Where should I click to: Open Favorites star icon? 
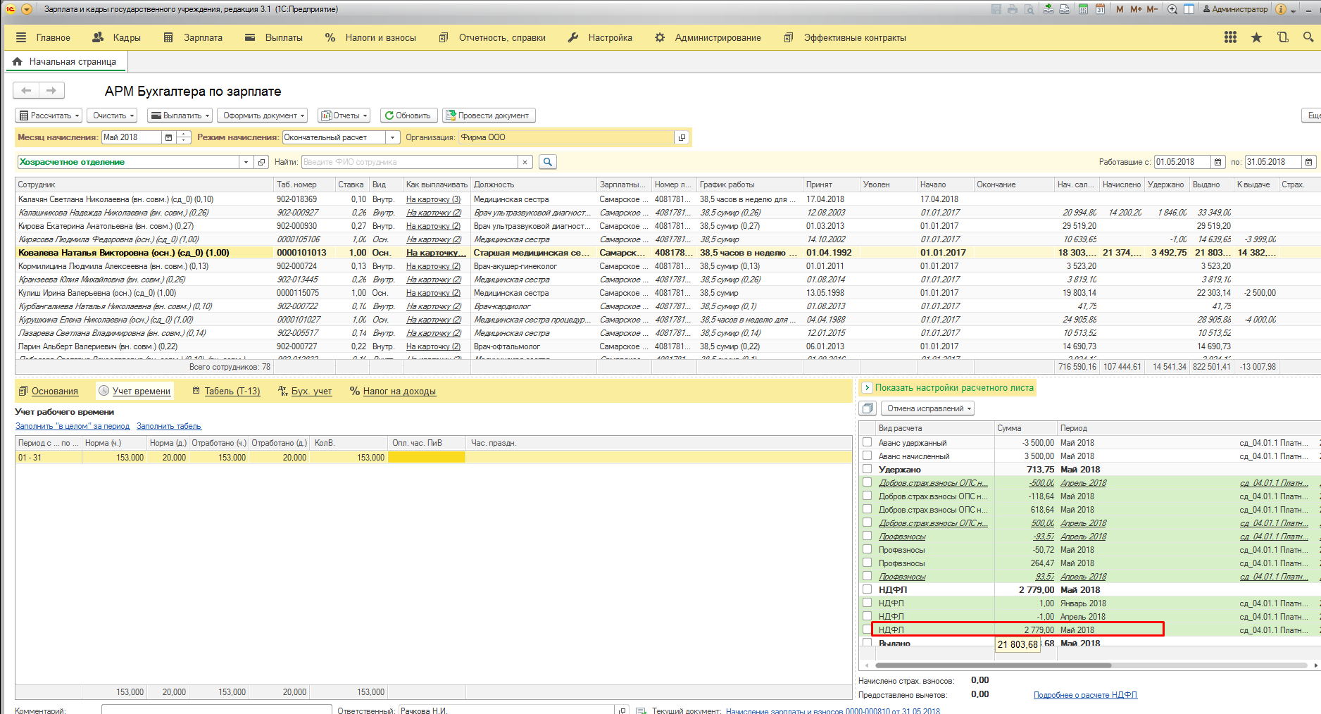[1256, 37]
